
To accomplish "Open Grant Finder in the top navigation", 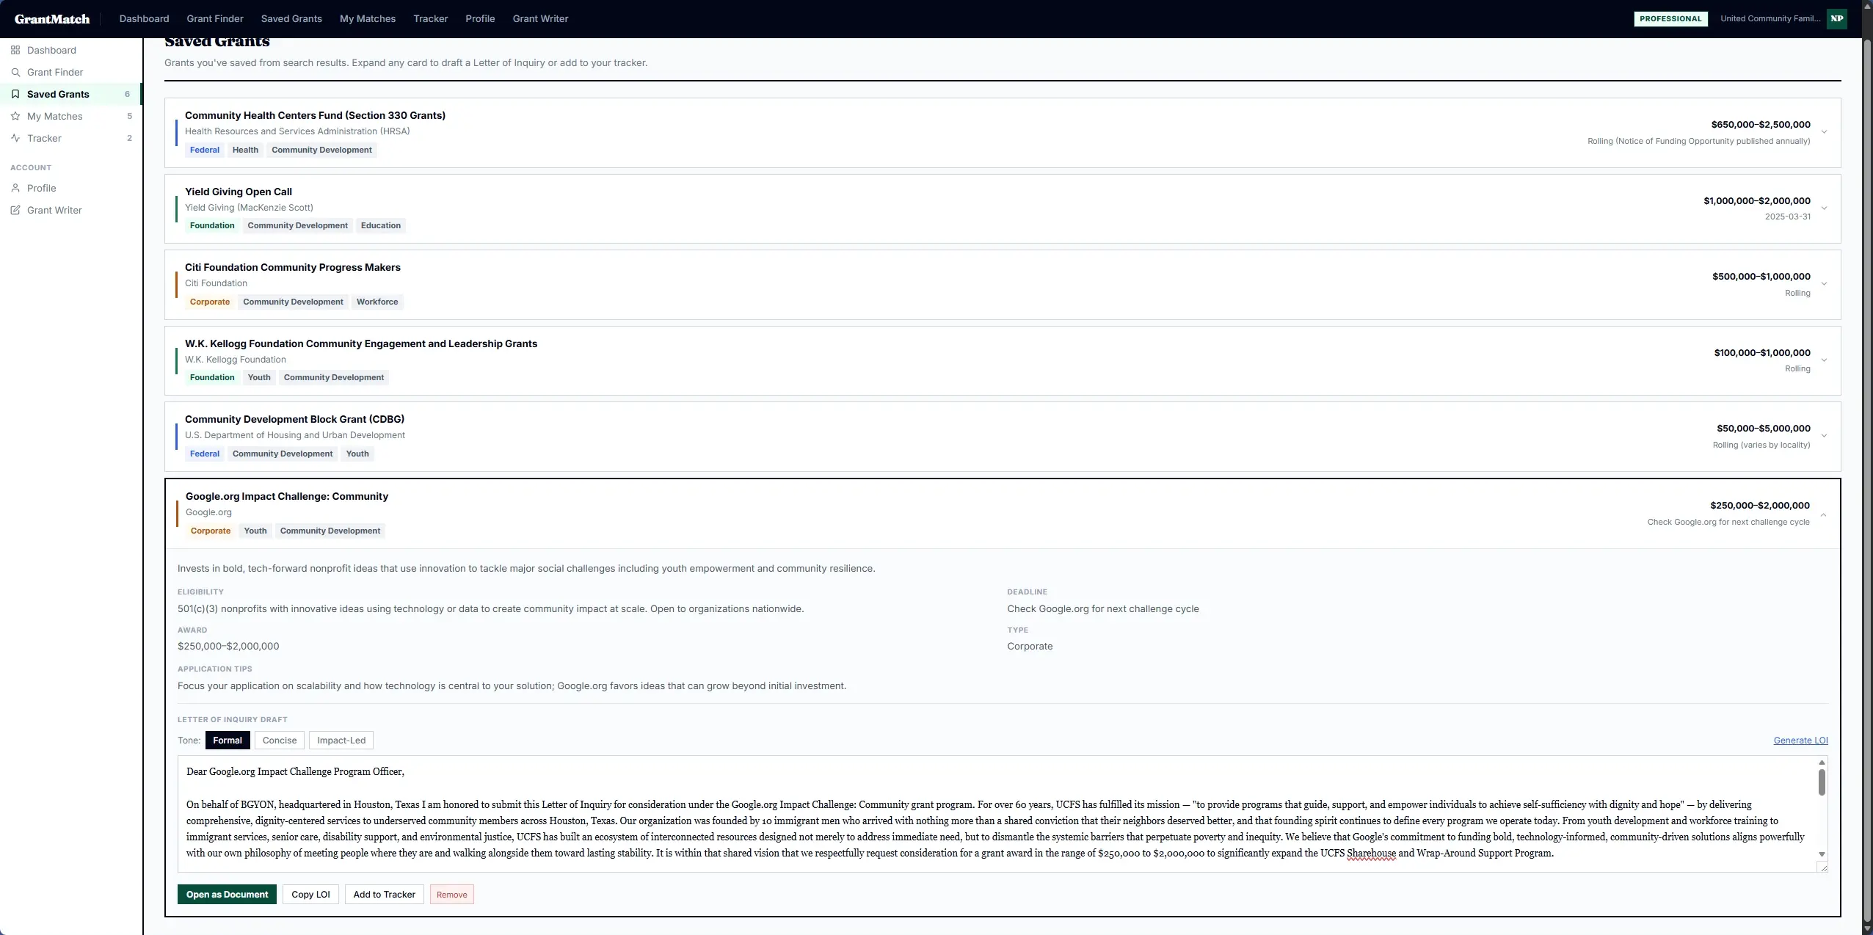I will (215, 19).
